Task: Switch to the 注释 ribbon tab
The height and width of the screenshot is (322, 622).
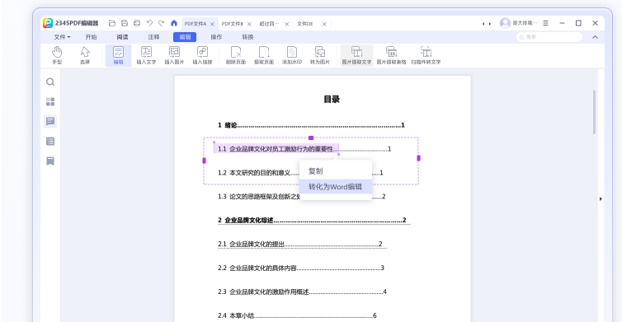Action: pyautogui.click(x=154, y=37)
